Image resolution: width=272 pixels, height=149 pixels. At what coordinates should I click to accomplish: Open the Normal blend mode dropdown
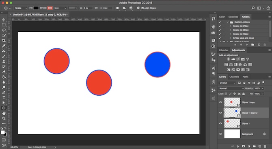[x=231, y=88]
